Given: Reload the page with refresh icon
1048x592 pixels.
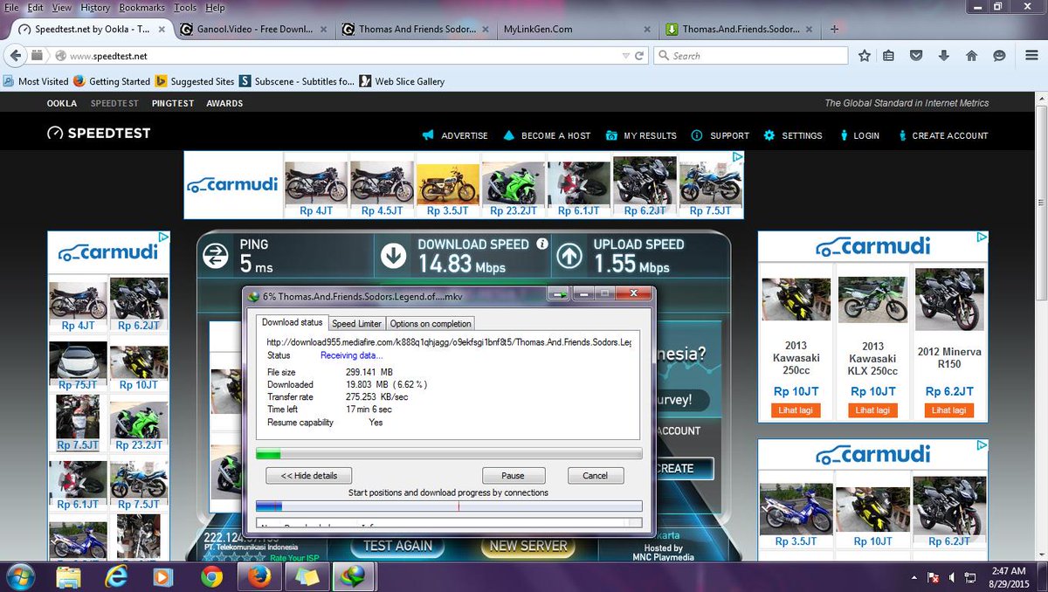Looking at the screenshot, I should point(640,56).
